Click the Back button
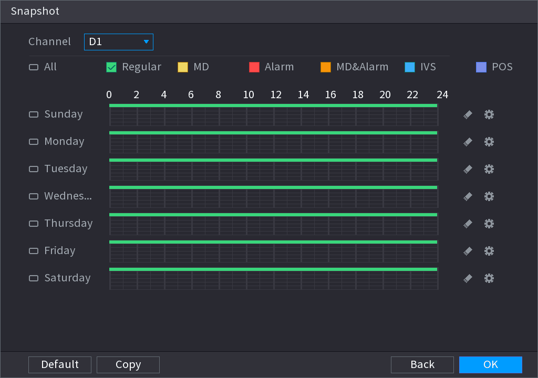Viewport: 538px width, 378px height. click(x=422, y=365)
